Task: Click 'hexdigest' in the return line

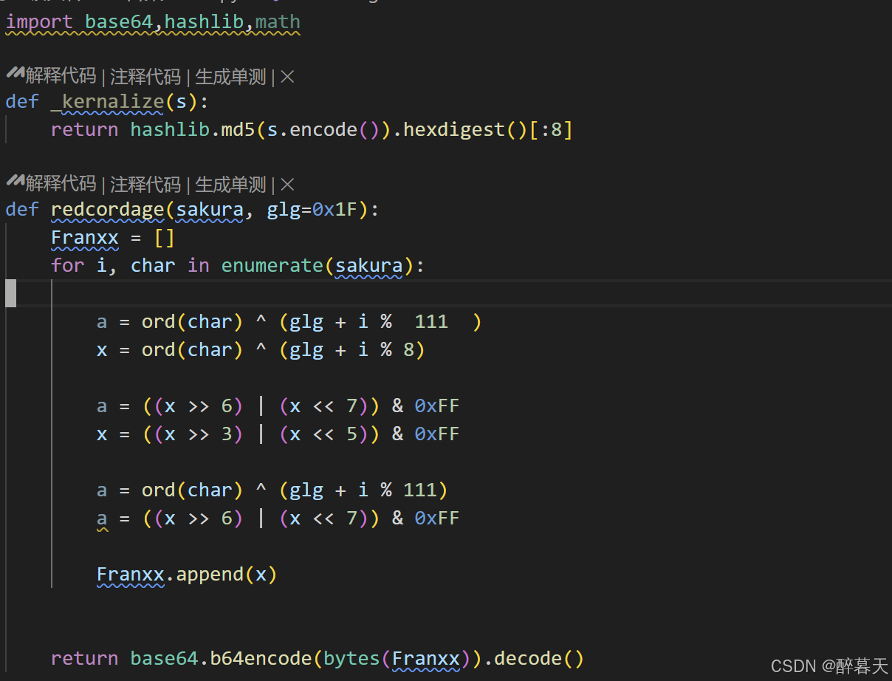Action: [453, 130]
